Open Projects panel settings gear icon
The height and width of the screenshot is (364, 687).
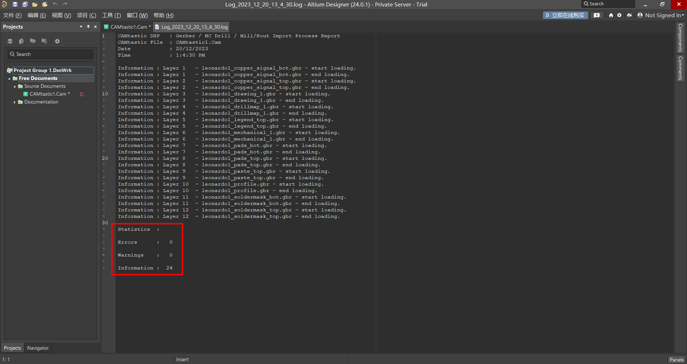[57, 41]
